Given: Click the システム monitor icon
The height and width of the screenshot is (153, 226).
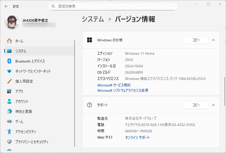Looking at the screenshot, I should point(10,51).
